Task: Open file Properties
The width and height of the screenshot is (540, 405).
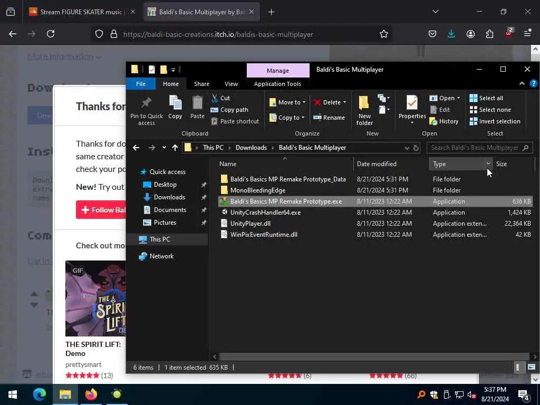Action: (412, 110)
